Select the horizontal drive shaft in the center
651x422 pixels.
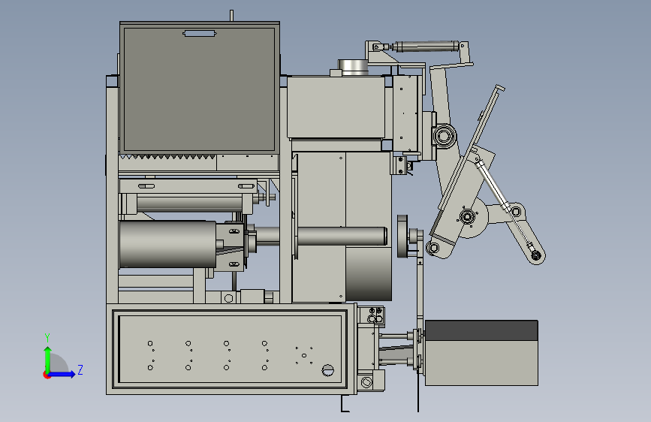point(342,236)
